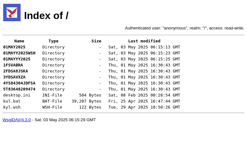The height and width of the screenshot is (156, 247).
Task: Click the date Tue, 29 Apr 2025 10:58:26 GMT
Action: coord(144,107)
